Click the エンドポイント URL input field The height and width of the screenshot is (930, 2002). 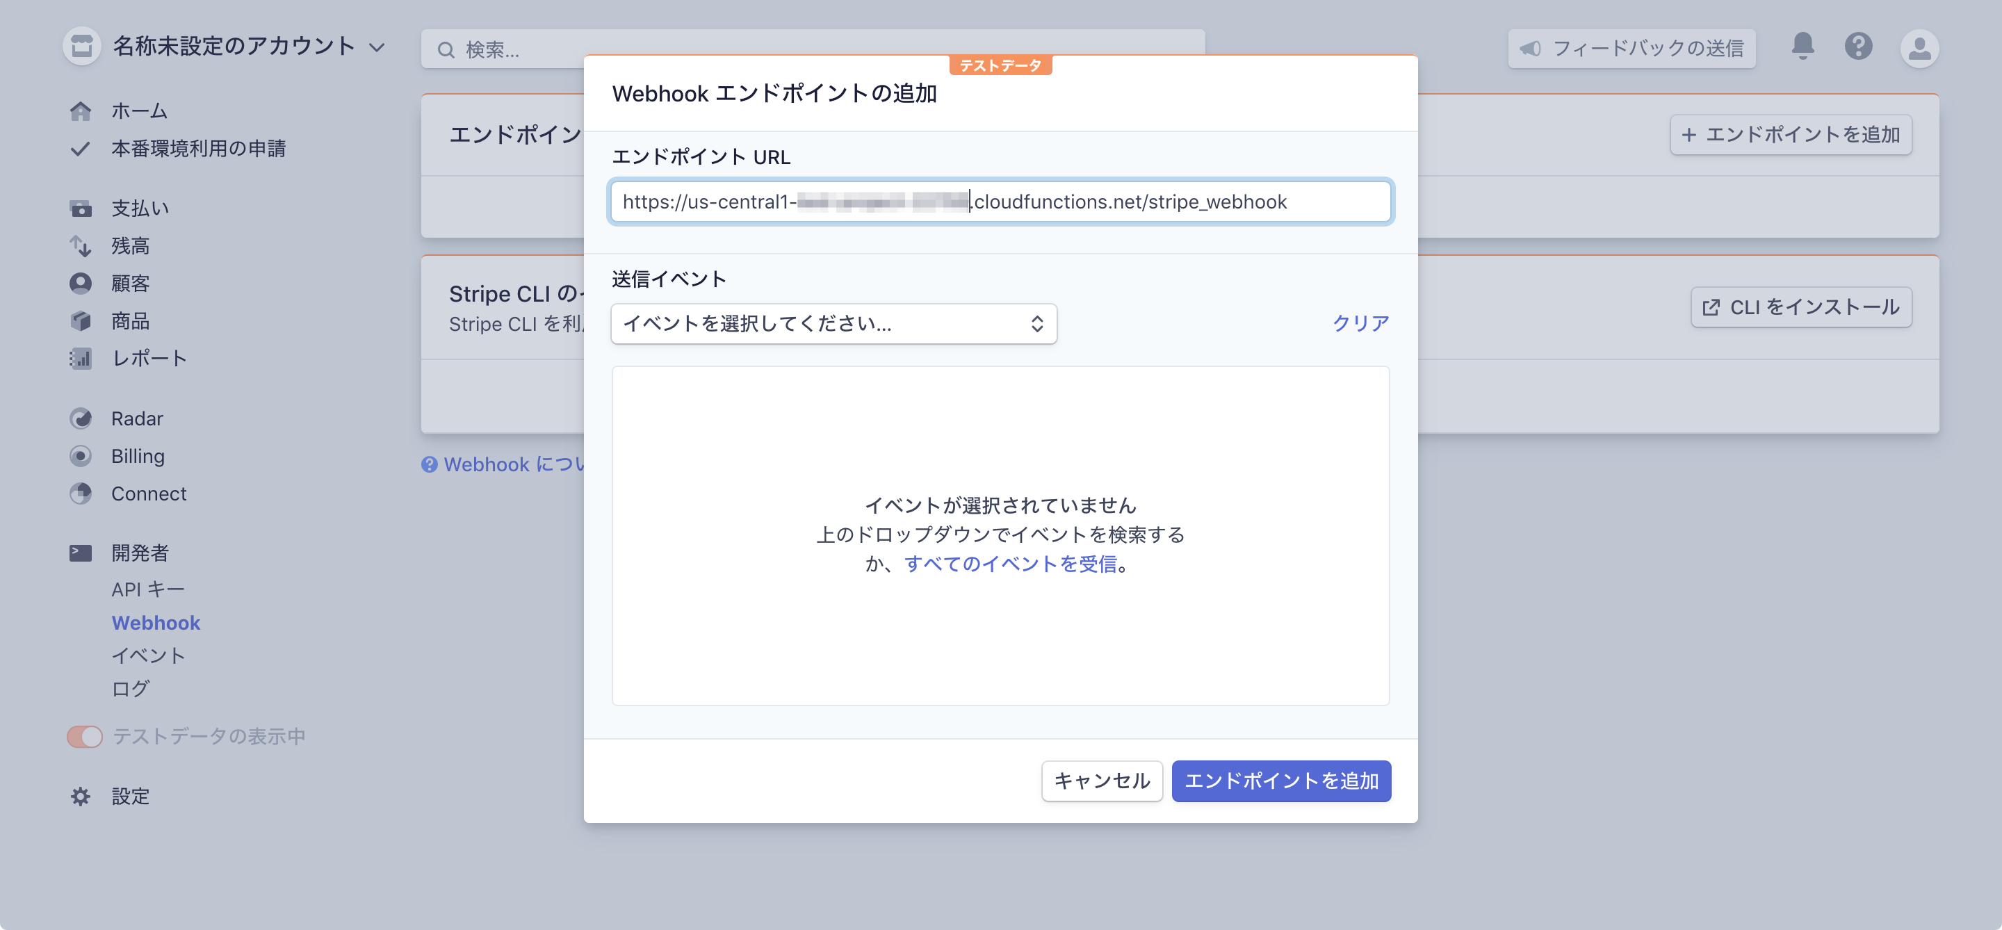point(1000,202)
